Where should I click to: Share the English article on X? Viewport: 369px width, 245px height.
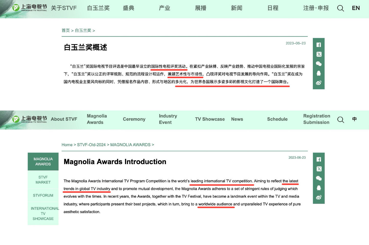(x=319, y=169)
